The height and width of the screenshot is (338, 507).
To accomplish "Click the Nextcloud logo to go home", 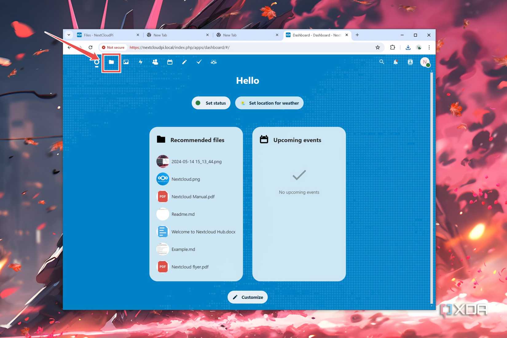I will (96, 62).
